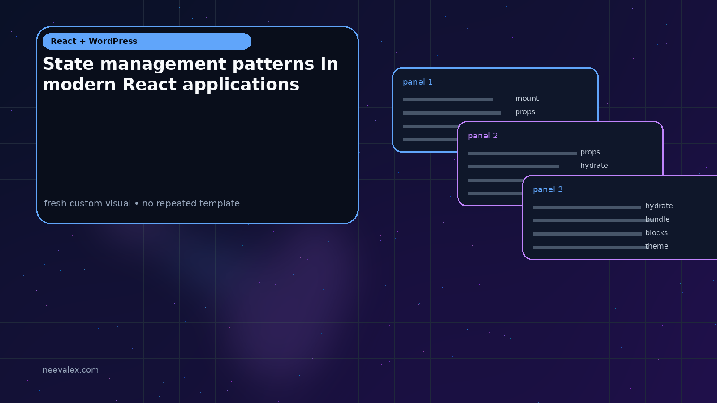Screen dimensions: 717x403
Task: Select the headline about state management patterns
Action: click(190, 74)
